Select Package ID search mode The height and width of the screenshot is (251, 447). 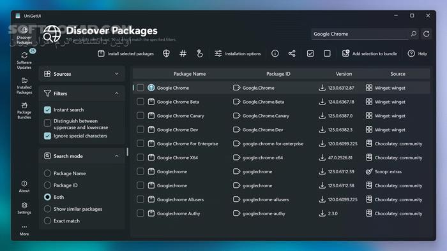48,185
